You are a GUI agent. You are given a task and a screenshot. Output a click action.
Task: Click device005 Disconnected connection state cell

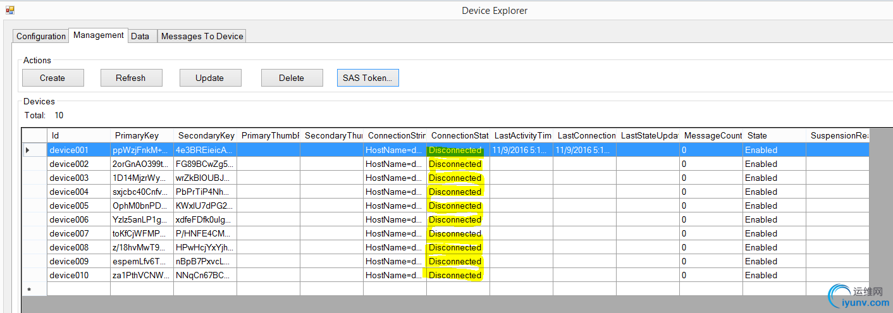458,206
